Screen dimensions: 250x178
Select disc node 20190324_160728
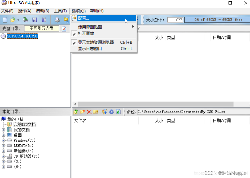pos(22,36)
